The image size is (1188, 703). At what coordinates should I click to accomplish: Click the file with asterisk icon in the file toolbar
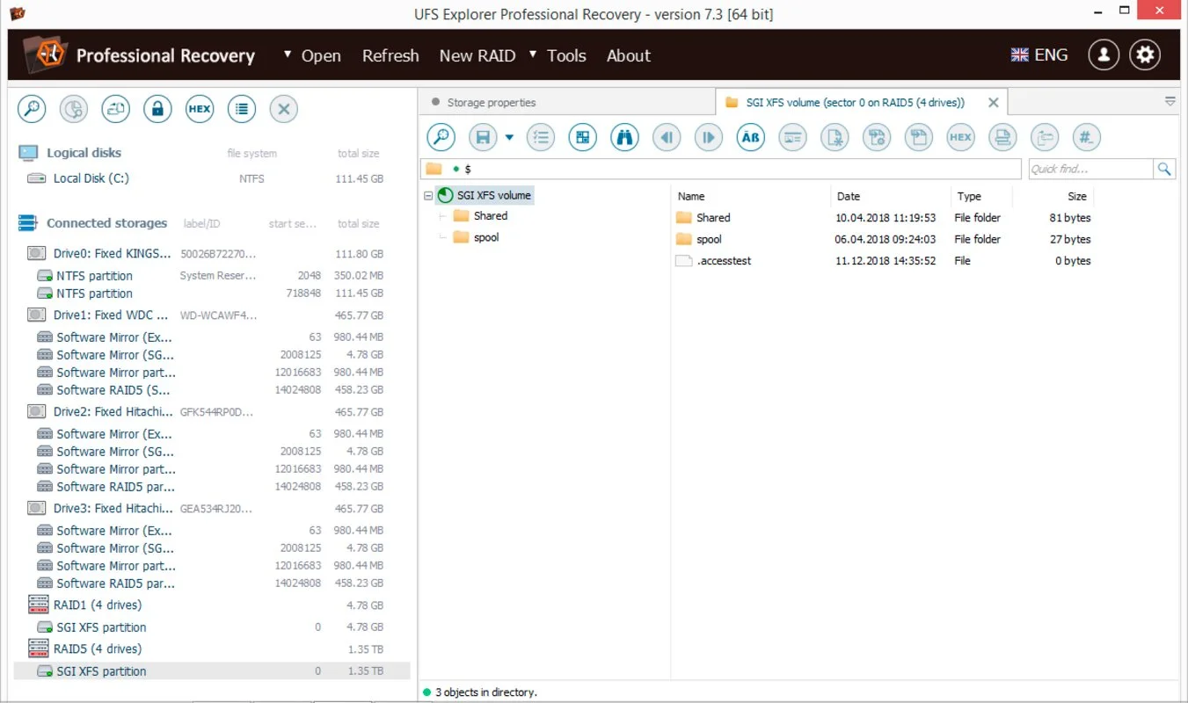pyautogui.click(x=835, y=137)
